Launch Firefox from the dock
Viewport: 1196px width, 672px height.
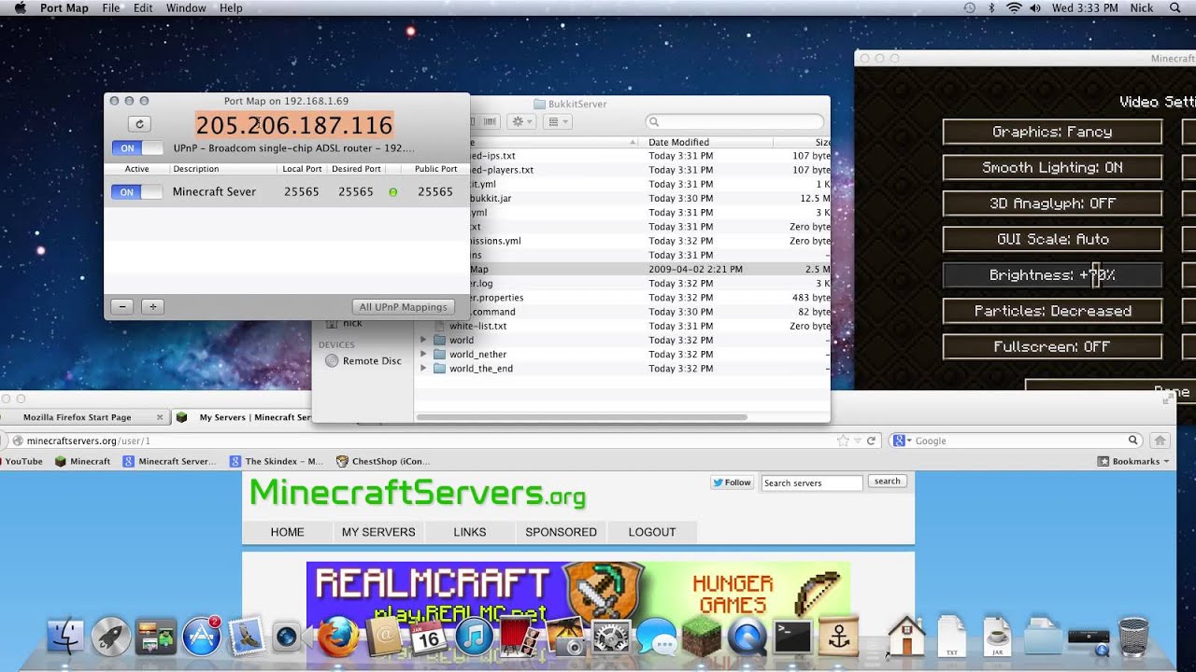(x=337, y=638)
